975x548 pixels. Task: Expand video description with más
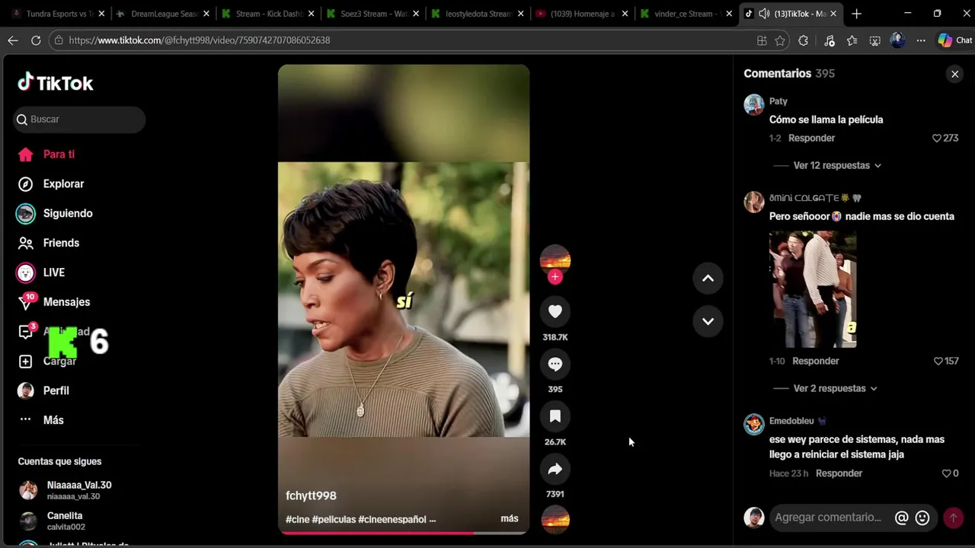[x=510, y=518]
